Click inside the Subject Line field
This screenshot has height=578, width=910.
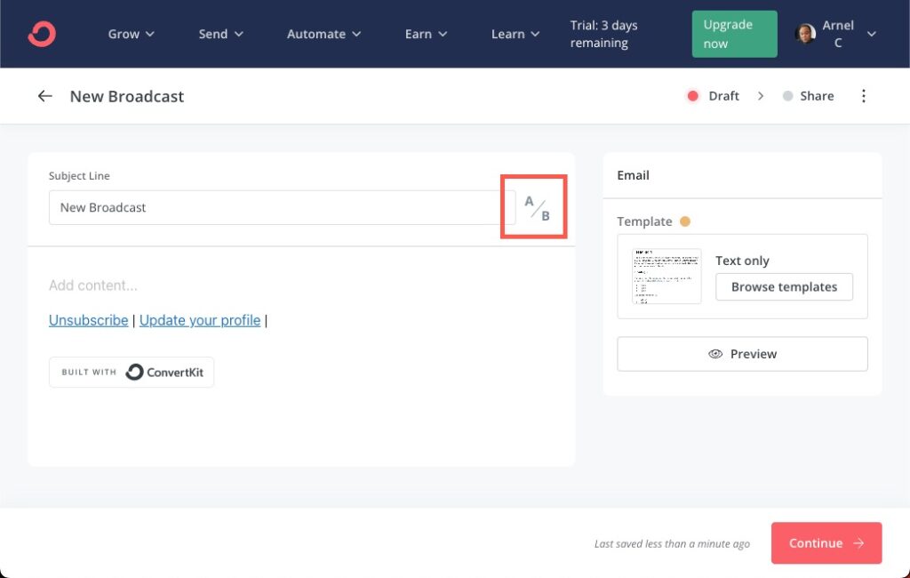pos(267,206)
